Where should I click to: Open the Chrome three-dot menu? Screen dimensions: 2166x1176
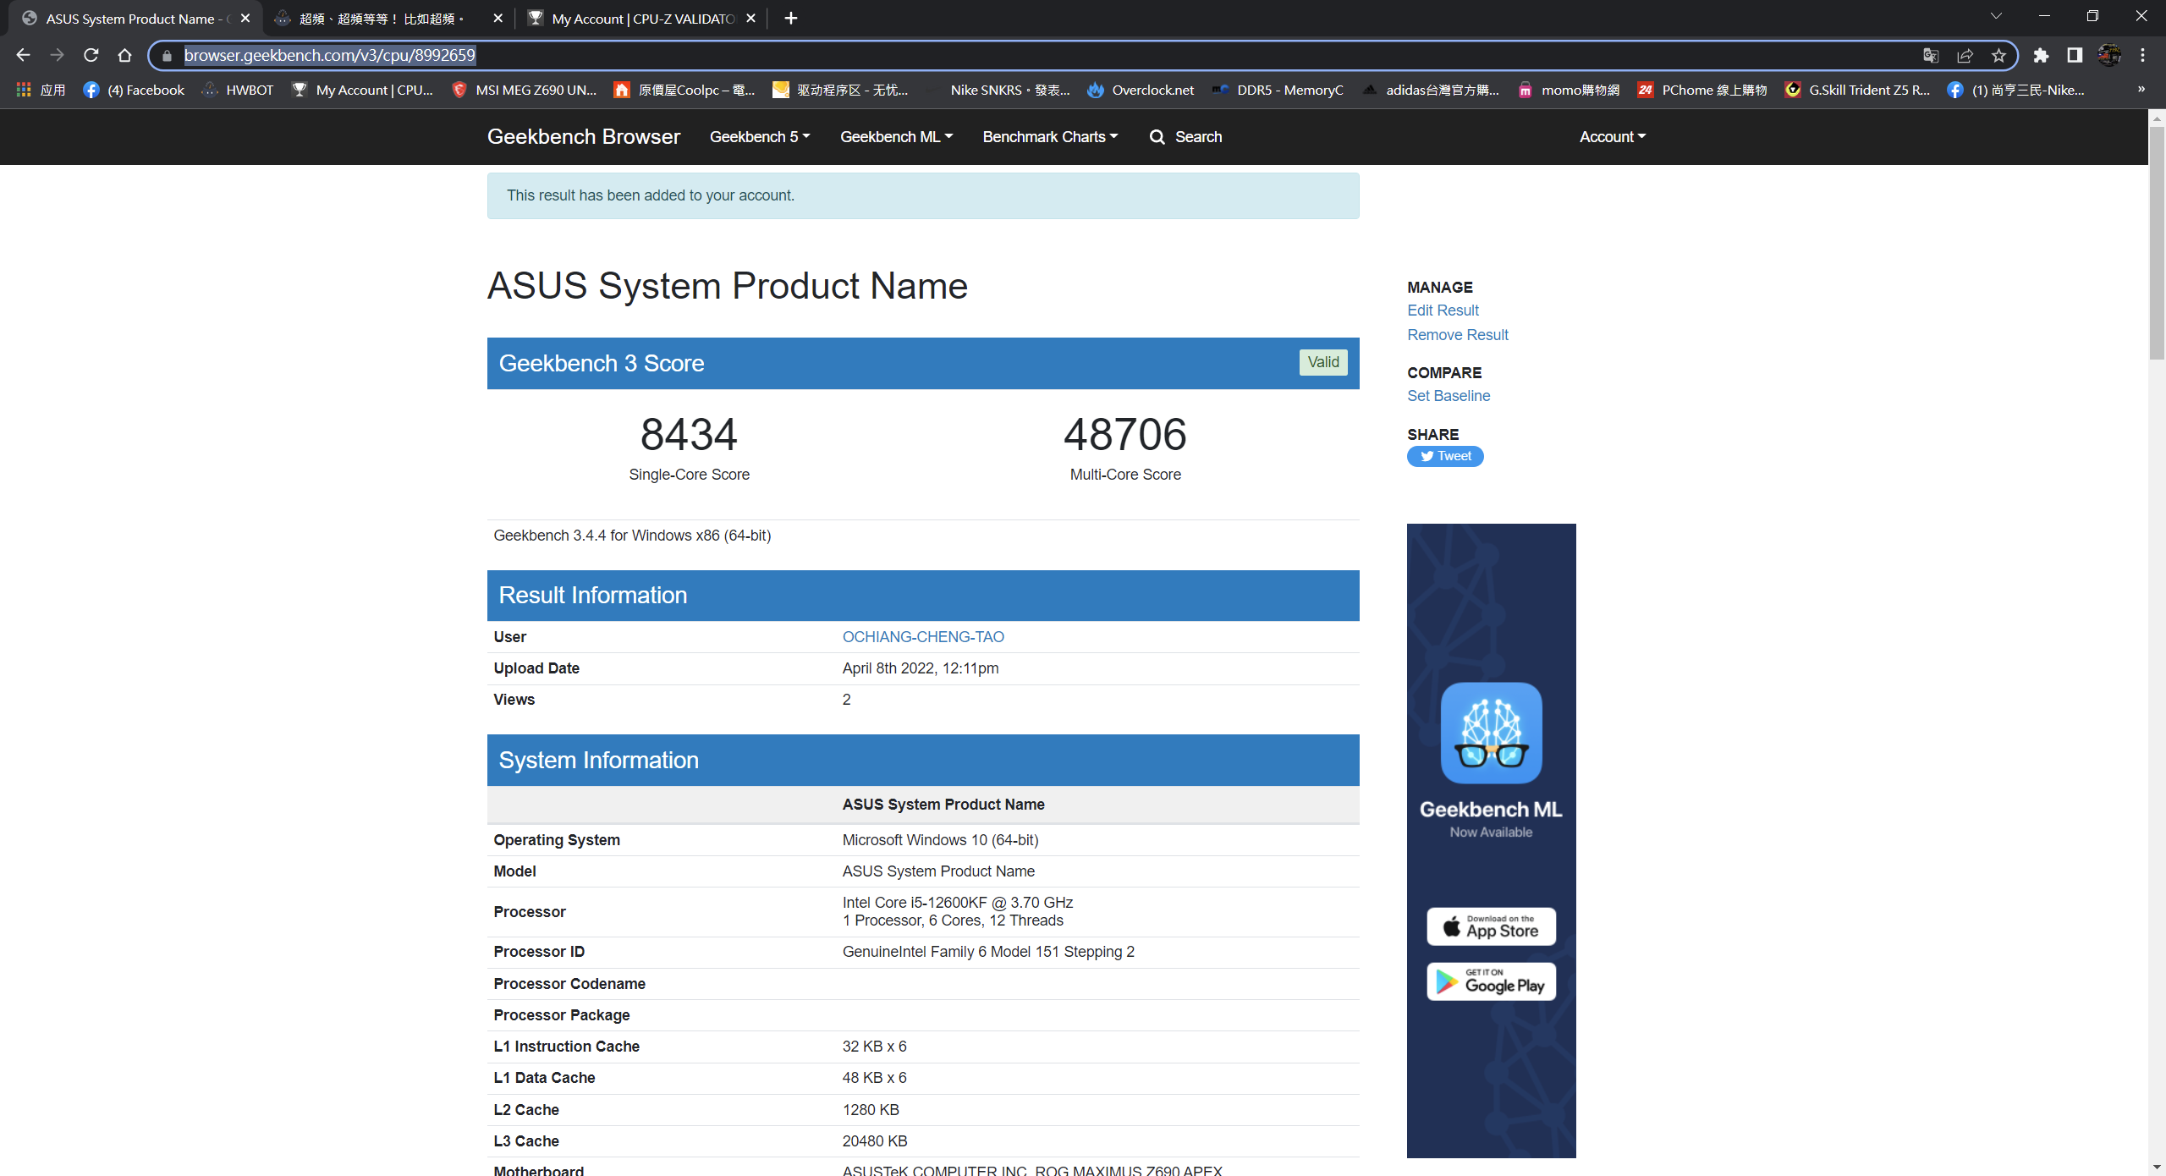(x=2142, y=55)
